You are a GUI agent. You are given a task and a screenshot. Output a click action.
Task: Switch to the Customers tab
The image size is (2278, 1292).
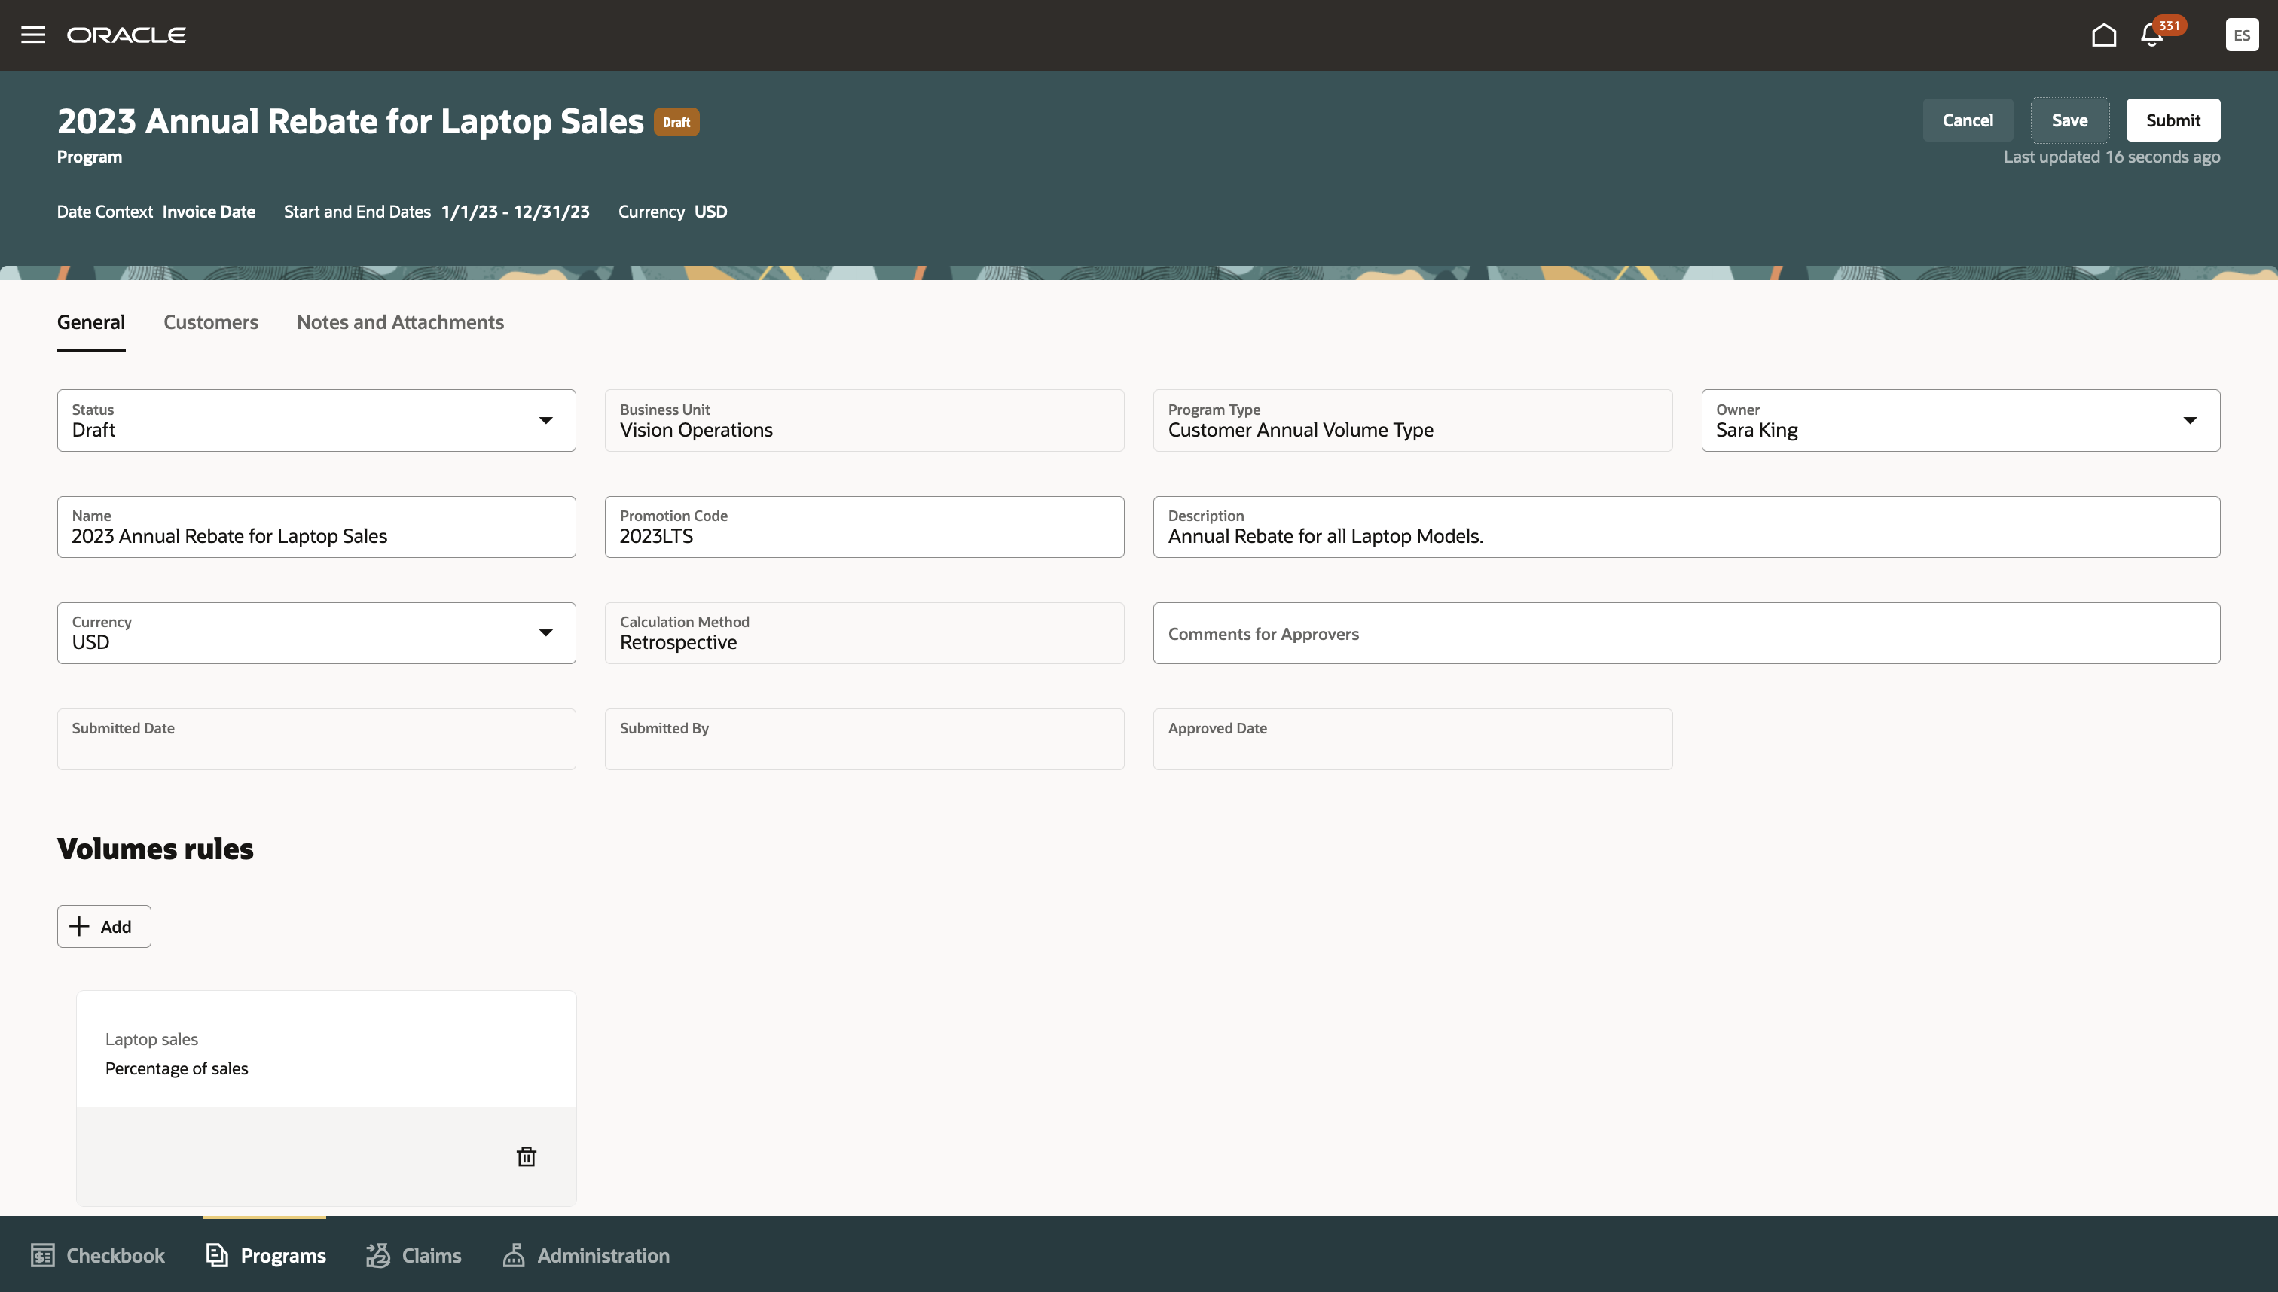pos(210,322)
